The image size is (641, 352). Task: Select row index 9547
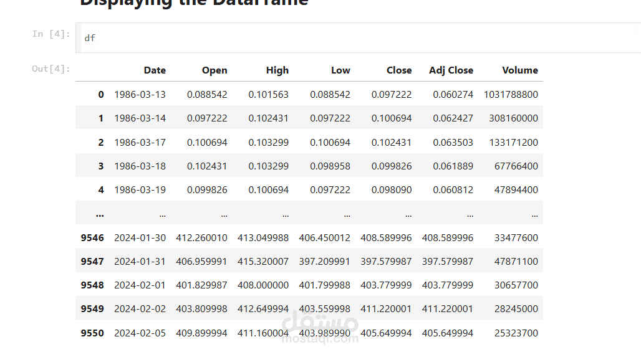(92, 262)
